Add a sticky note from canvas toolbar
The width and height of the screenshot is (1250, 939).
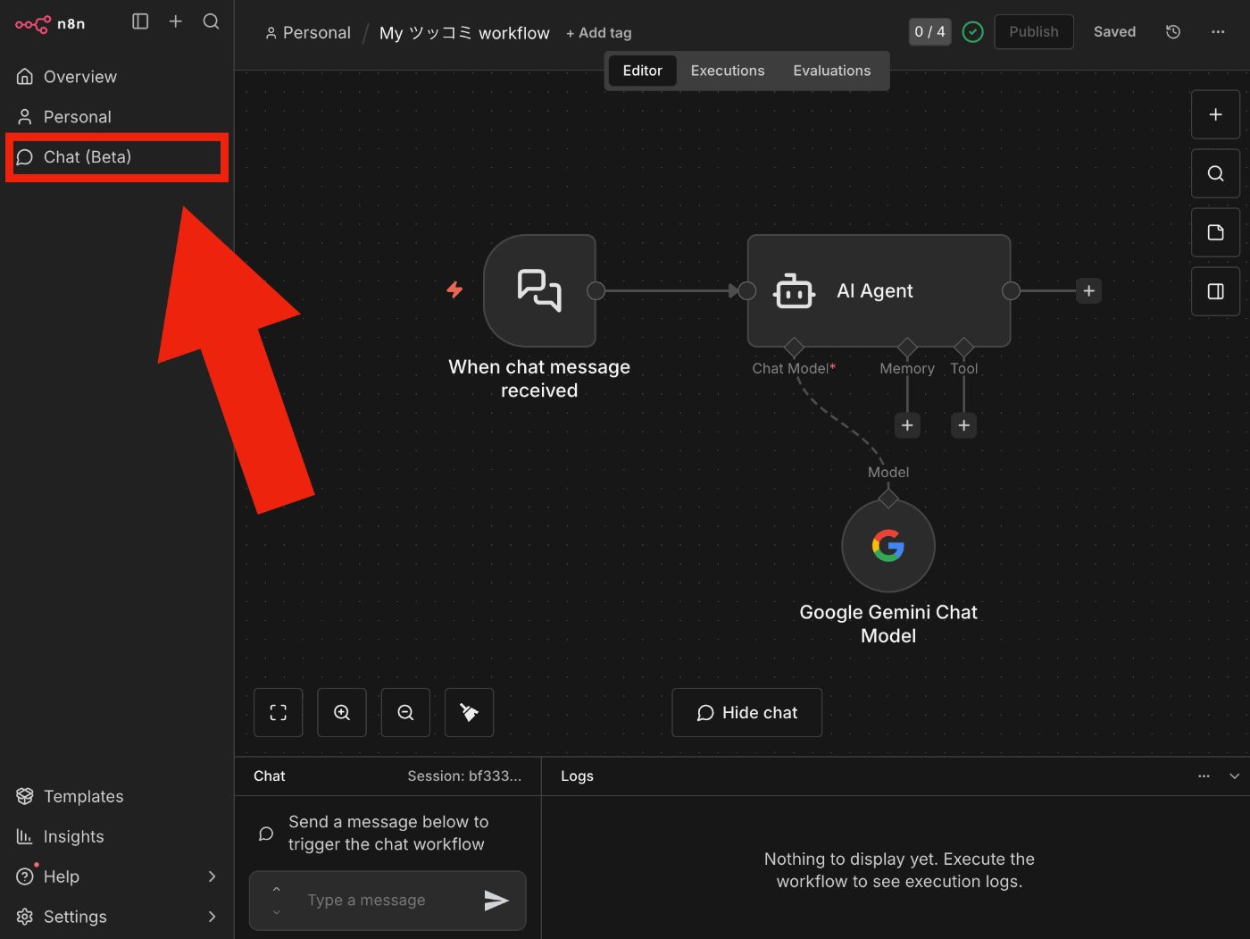1215,232
